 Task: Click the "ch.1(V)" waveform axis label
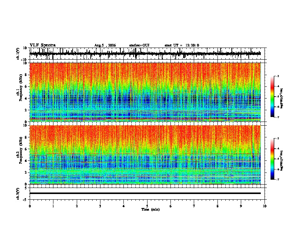[x=18, y=54]
